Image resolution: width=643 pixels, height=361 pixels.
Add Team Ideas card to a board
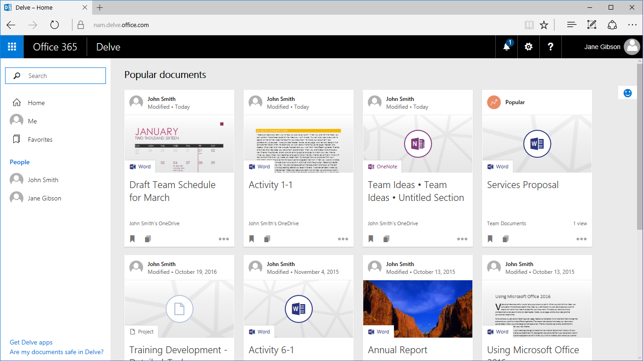coord(386,239)
